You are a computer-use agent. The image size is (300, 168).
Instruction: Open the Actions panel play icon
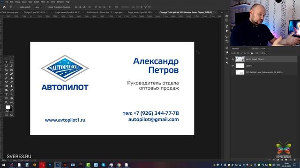click(227, 31)
